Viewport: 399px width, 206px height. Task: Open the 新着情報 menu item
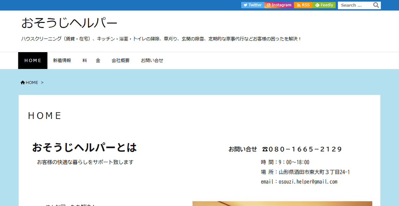62,60
